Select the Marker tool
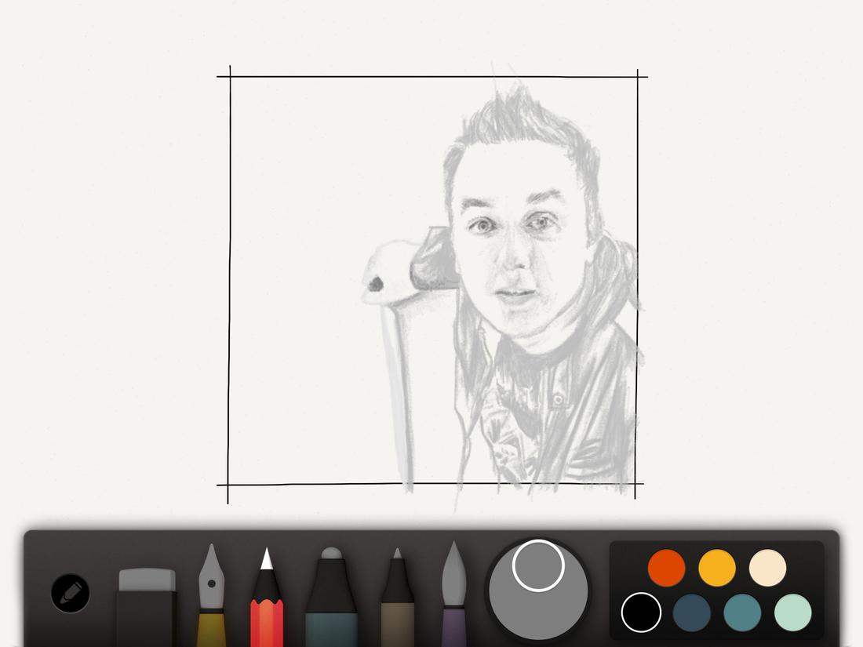 pos(330,596)
